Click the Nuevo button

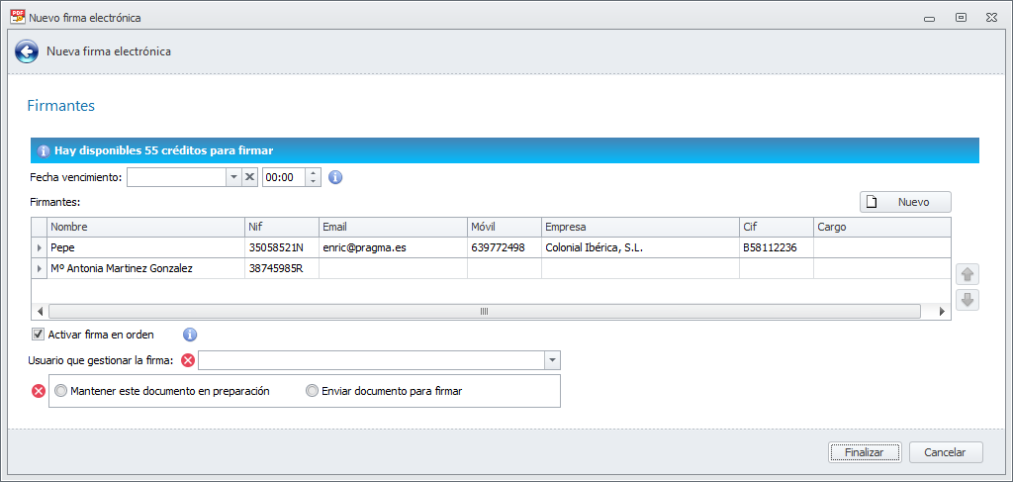905,202
